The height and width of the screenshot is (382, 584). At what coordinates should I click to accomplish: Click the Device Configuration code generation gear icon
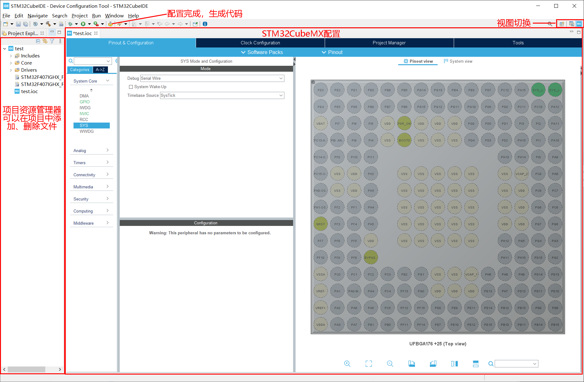pos(110,24)
